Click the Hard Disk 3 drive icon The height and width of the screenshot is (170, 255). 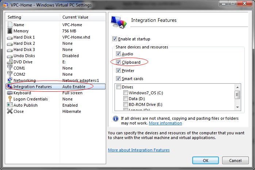[x=10, y=50]
